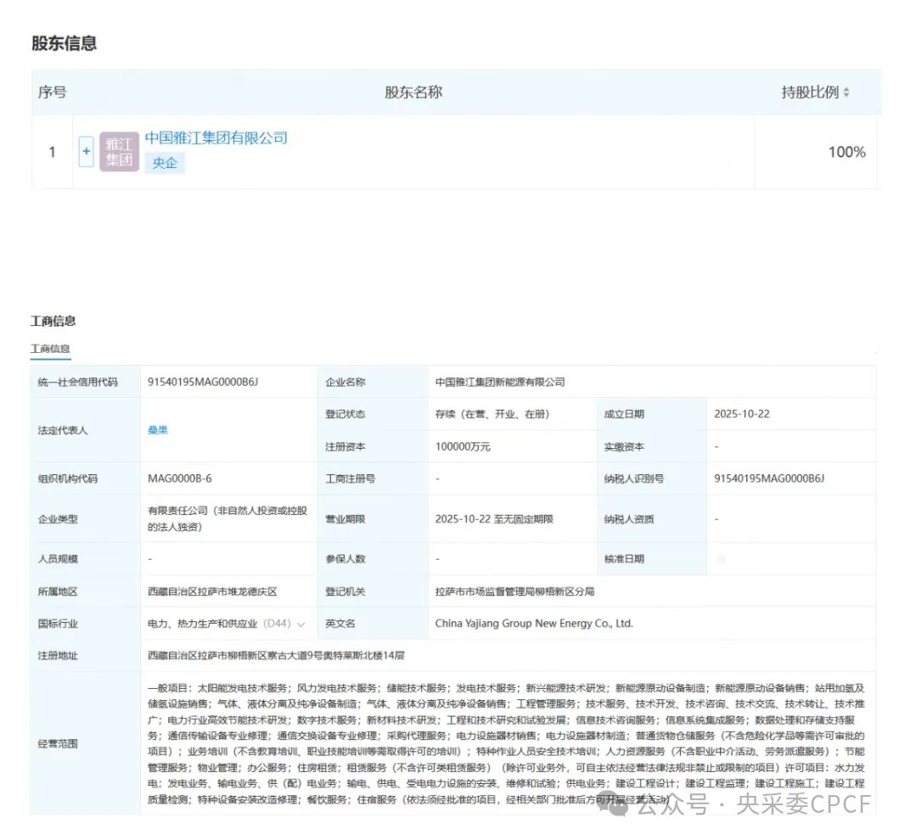Screen dimensions: 899x840
Task: Click the 100% shareholding ratio cell
Action: pyautogui.click(x=846, y=153)
